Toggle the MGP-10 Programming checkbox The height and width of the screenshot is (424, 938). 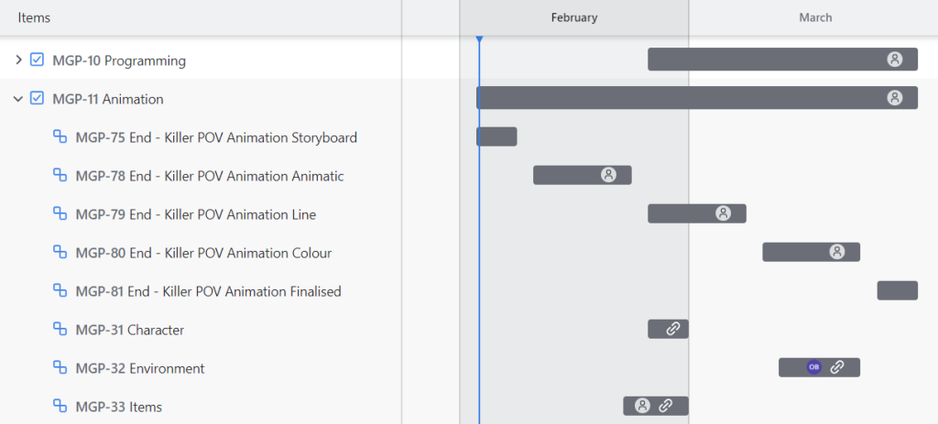point(38,60)
